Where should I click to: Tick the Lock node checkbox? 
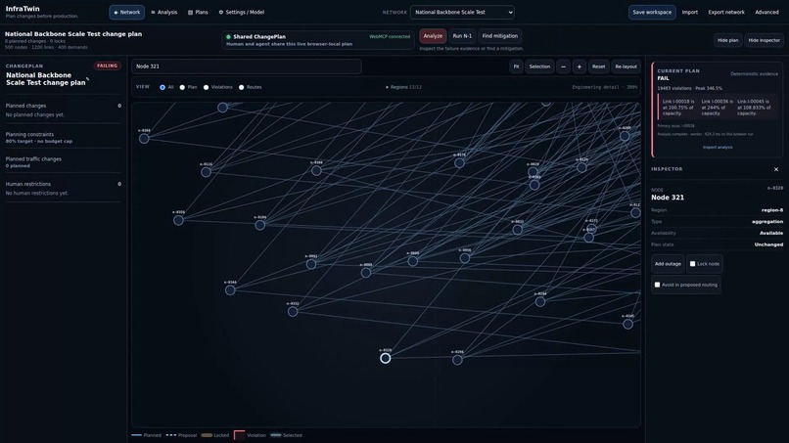(692, 264)
